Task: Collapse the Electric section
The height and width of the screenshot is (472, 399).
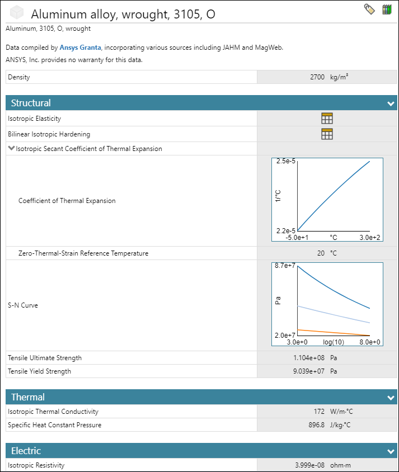Action: click(391, 451)
